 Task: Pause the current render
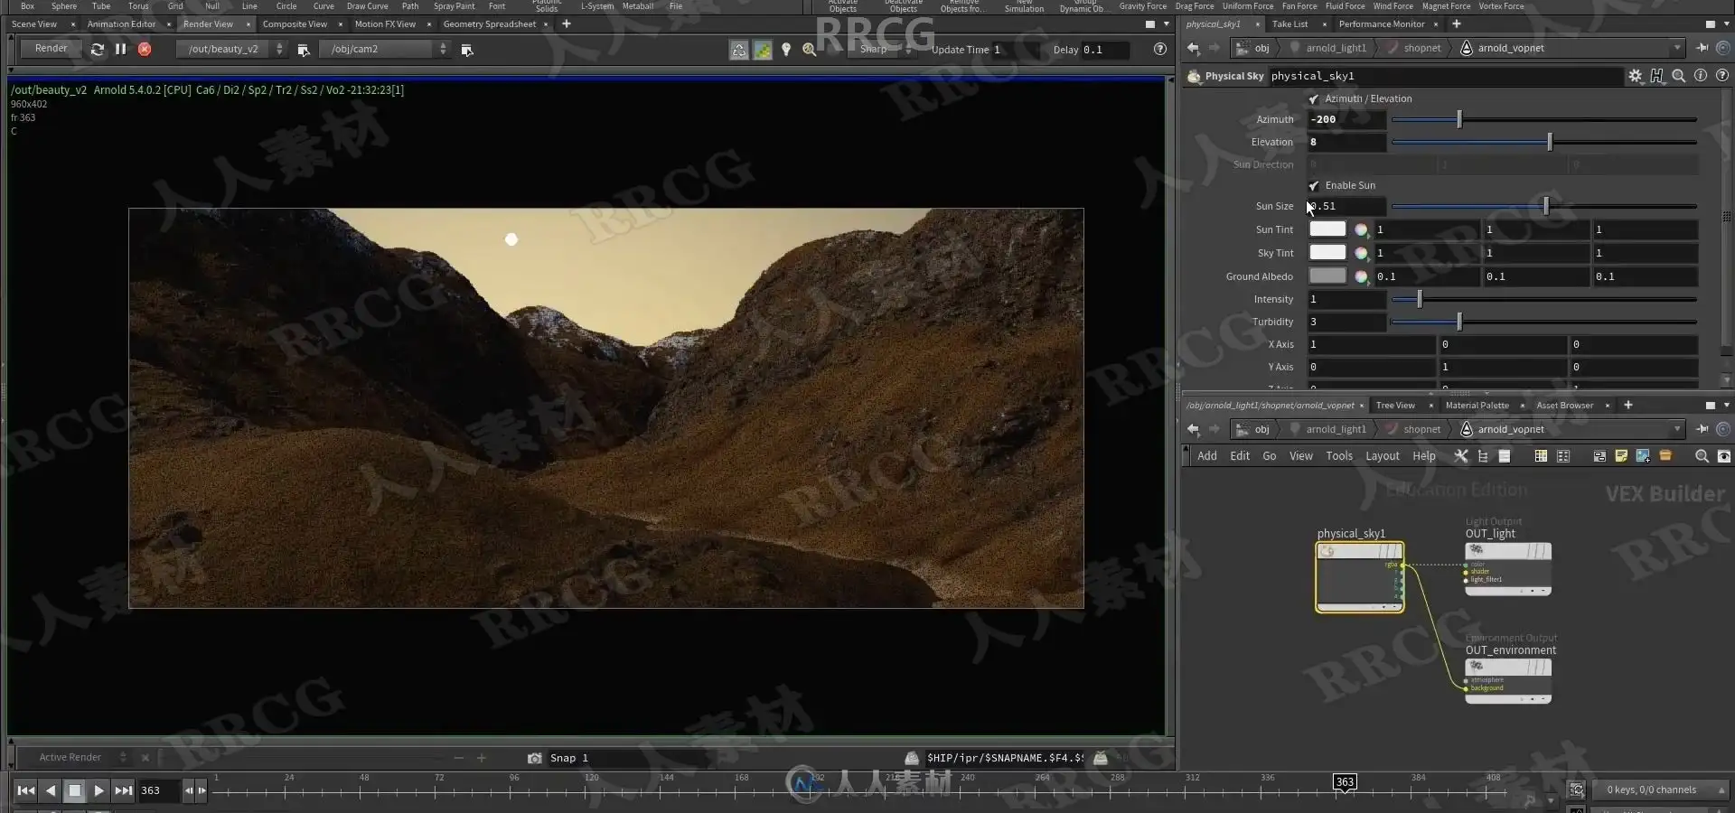(120, 50)
